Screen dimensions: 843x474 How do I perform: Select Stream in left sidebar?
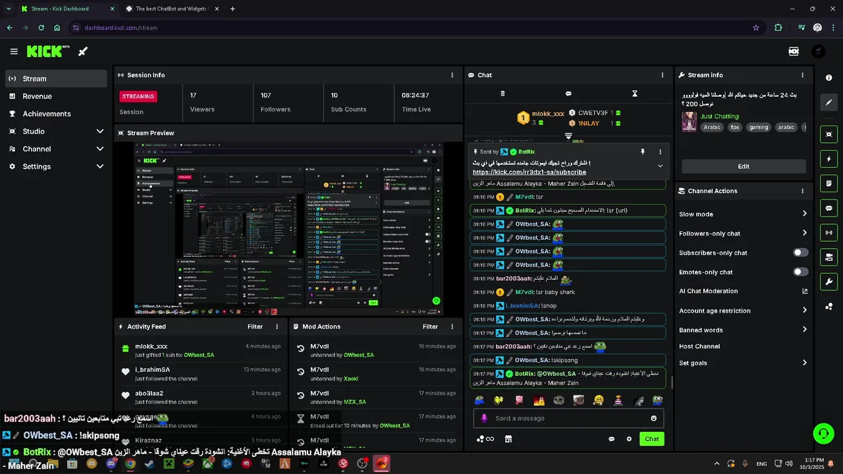click(56, 78)
